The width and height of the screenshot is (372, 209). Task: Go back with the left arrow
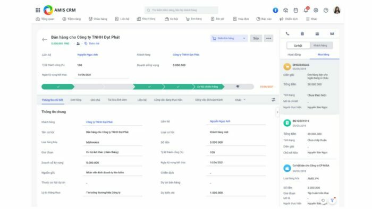tap(44, 40)
